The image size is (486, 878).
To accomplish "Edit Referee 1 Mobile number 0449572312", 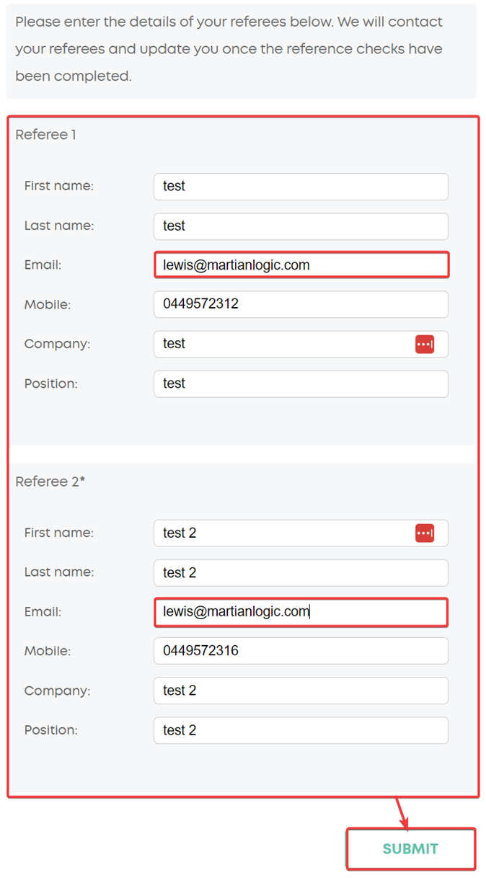I will (301, 304).
